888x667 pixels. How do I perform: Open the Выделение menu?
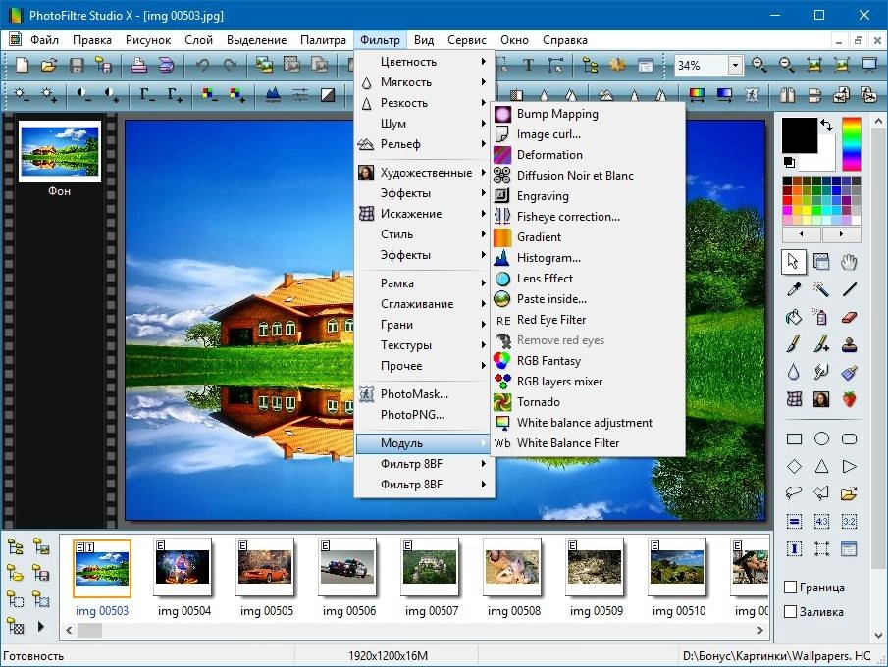pos(256,40)
